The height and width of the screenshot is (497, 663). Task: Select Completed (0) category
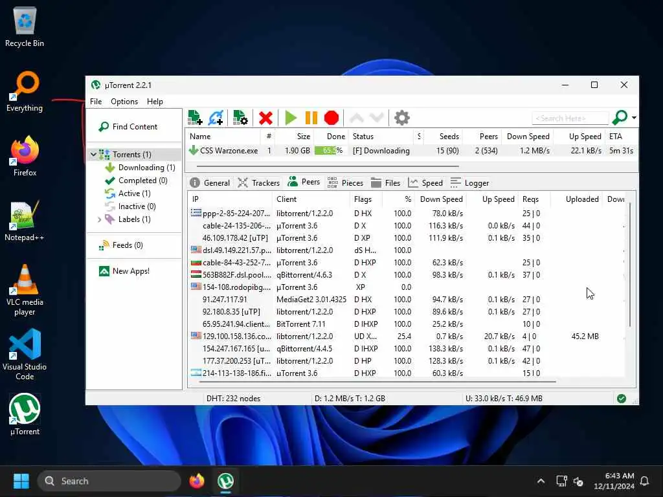[136, 181]
